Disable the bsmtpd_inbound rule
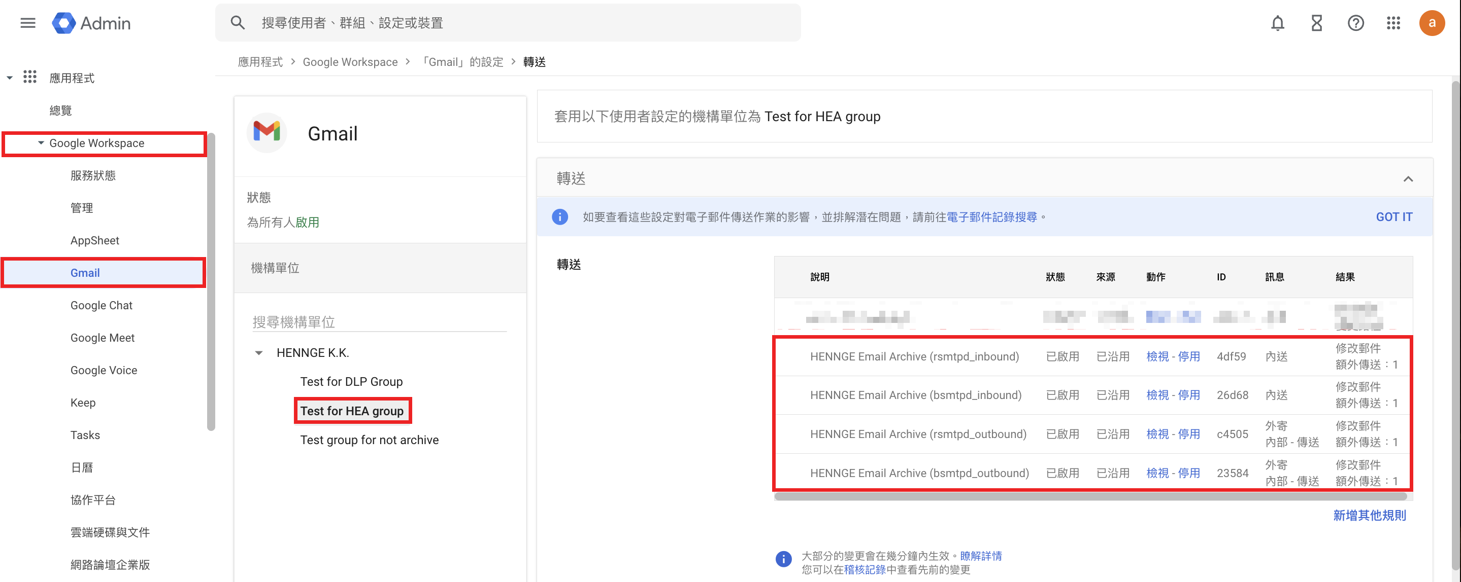The width and height of the screenshot is (1461, 582). (x=1189, y=395)
